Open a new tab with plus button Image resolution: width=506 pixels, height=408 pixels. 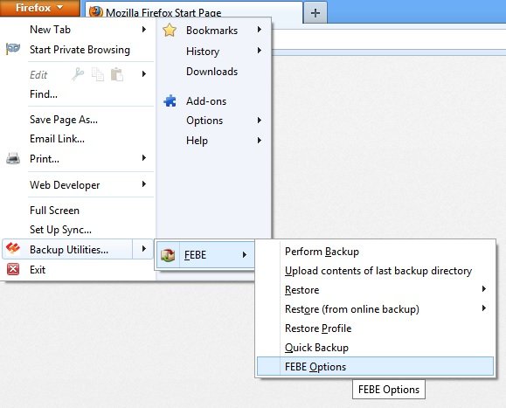(315, 13)
